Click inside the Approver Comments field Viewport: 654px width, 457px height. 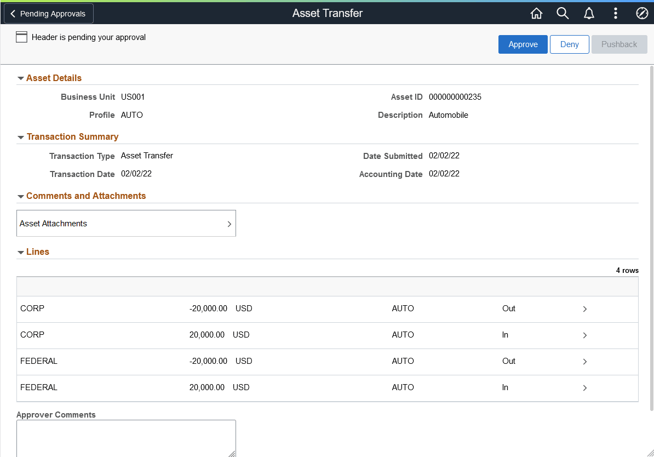tap(126, 438)
